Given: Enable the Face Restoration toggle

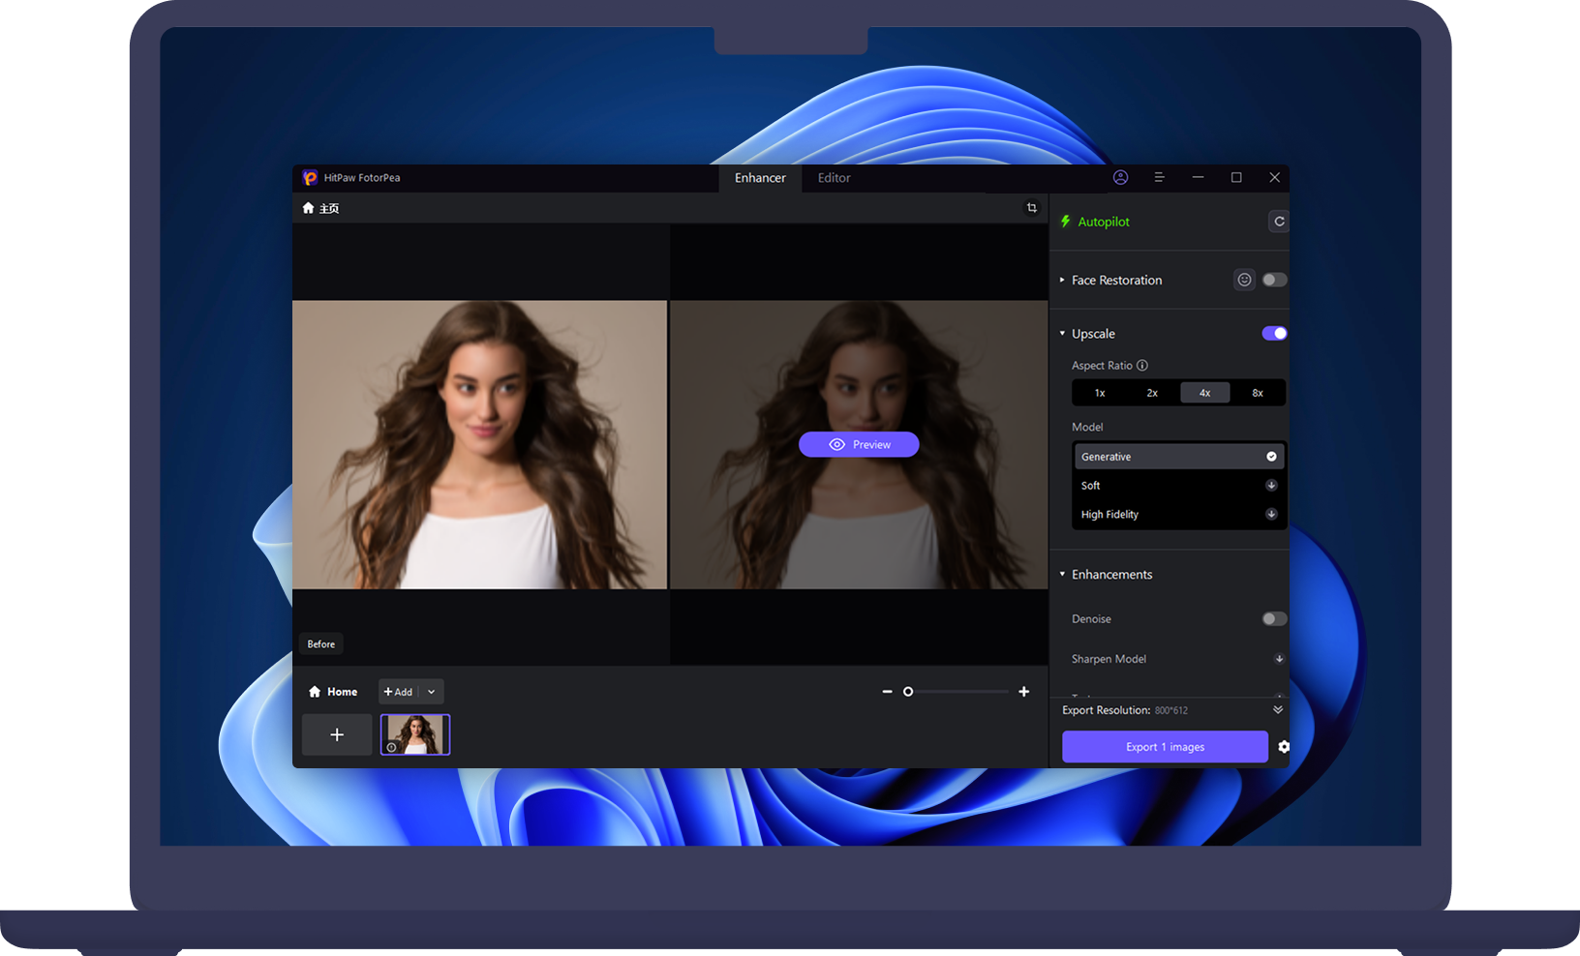Looking at the screenshot, I should pyautogui.click(x=1274, y=280).
